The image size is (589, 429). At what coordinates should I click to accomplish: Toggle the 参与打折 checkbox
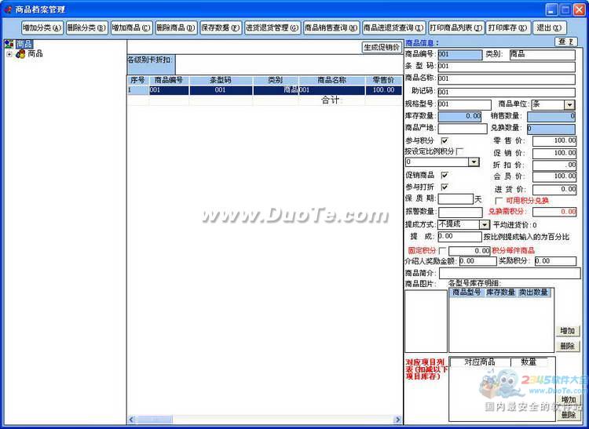(x=444, y=187)
